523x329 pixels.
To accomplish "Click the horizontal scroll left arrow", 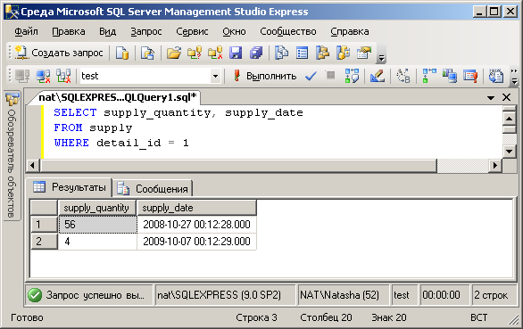I will [x=33, y=165].
